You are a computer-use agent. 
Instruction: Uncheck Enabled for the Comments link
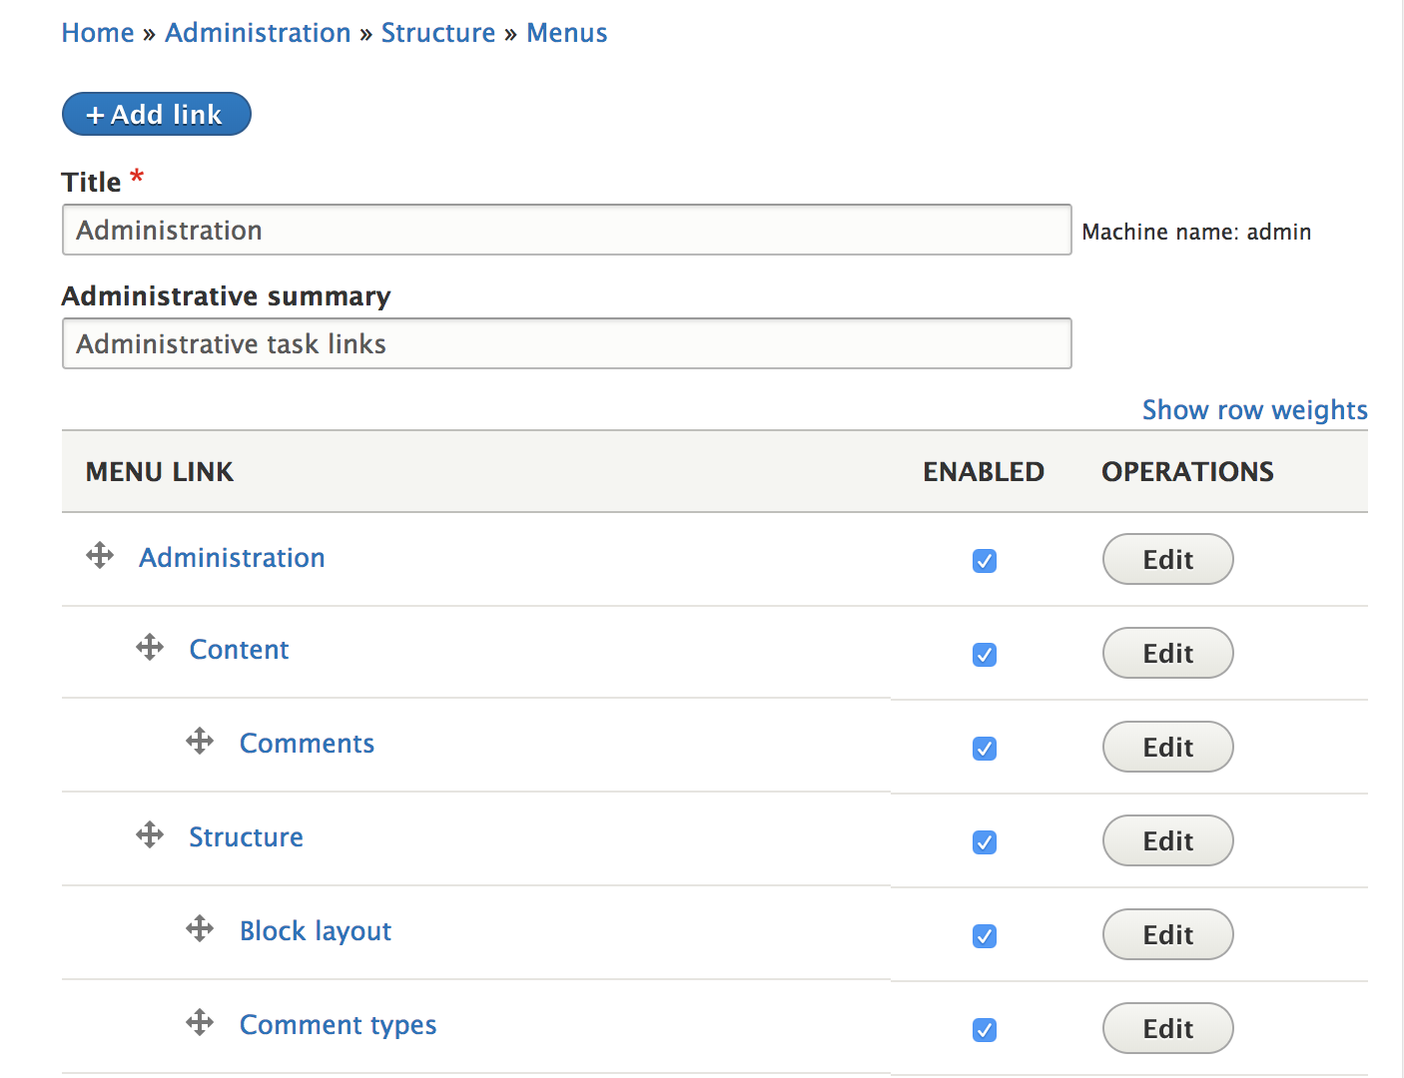(x=984, y=749)
